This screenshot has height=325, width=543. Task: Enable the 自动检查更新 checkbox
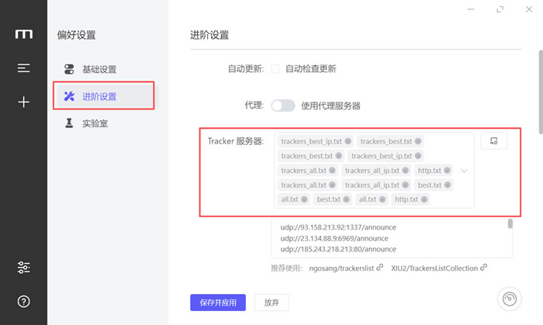275,68
